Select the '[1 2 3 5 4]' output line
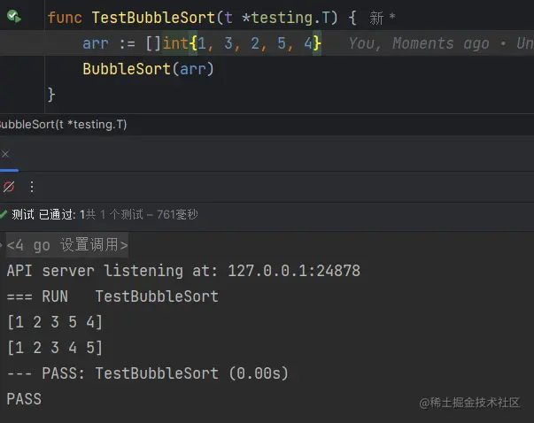 tap(55, 322)
